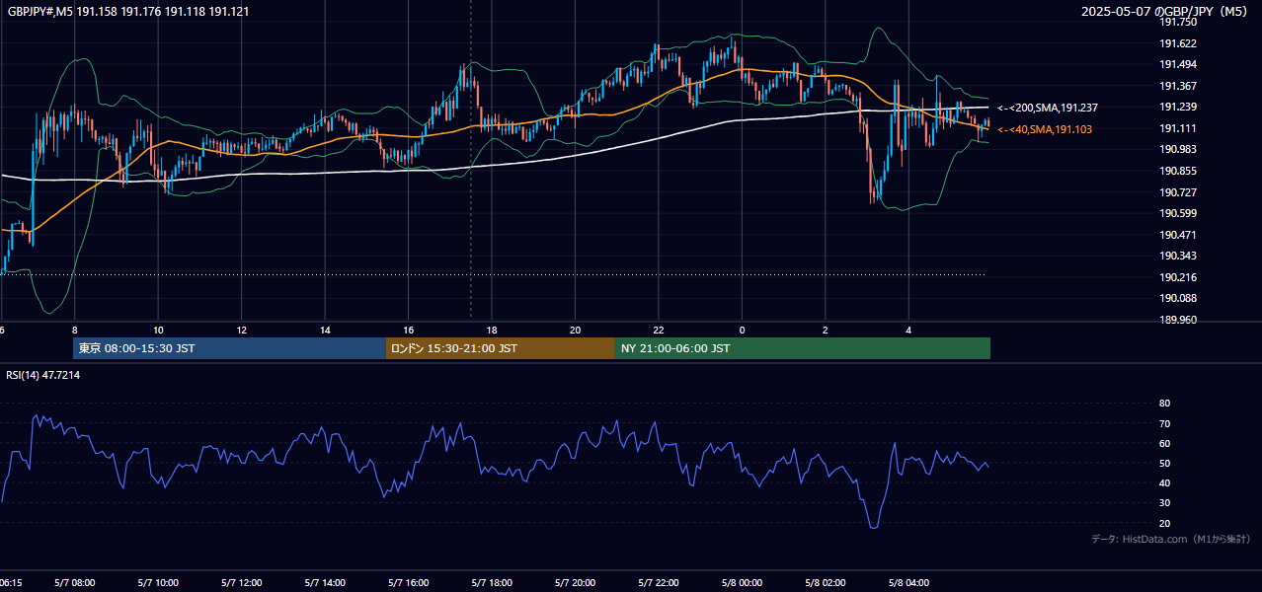Select the 東京 08:00-15:30 JST session bar

point(229,348)
